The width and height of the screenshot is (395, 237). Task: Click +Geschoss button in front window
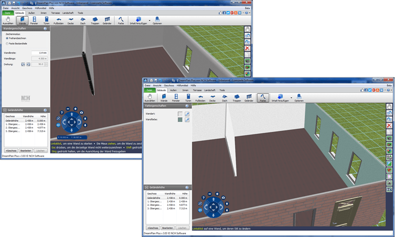tap(153, 228)
